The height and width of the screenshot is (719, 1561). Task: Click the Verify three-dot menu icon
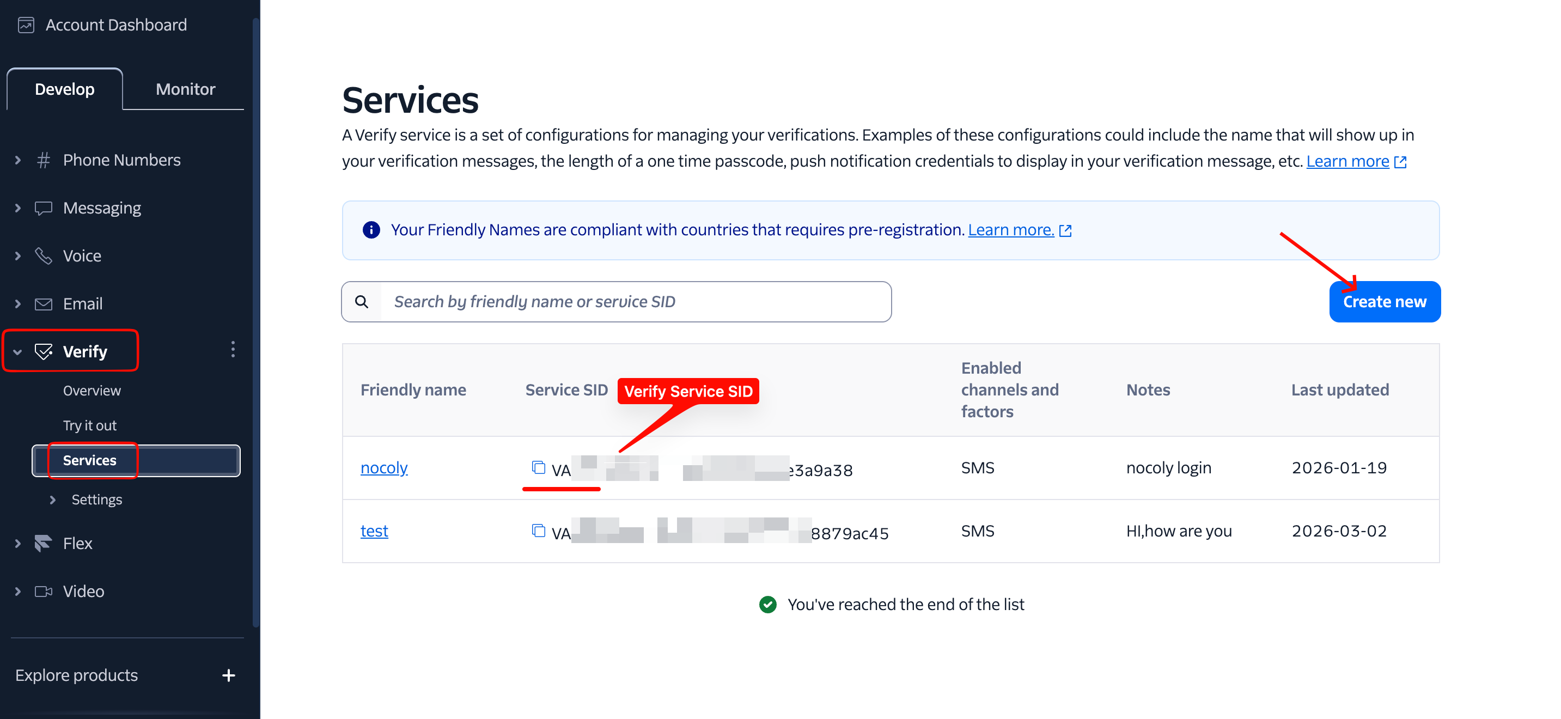233,350
